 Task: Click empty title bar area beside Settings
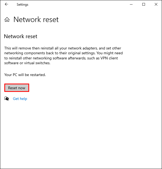76,4
